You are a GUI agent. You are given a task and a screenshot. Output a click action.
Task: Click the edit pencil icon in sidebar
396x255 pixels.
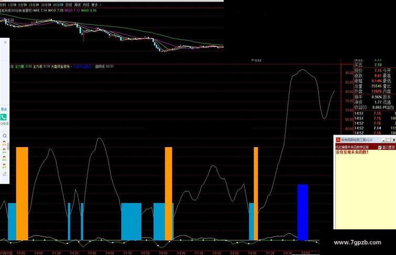click(5, 174)
